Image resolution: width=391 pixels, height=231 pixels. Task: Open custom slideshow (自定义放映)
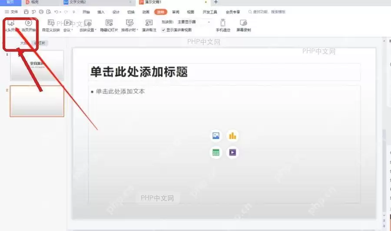[51, 26]
